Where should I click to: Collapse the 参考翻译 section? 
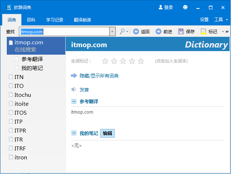click(74, 101)
